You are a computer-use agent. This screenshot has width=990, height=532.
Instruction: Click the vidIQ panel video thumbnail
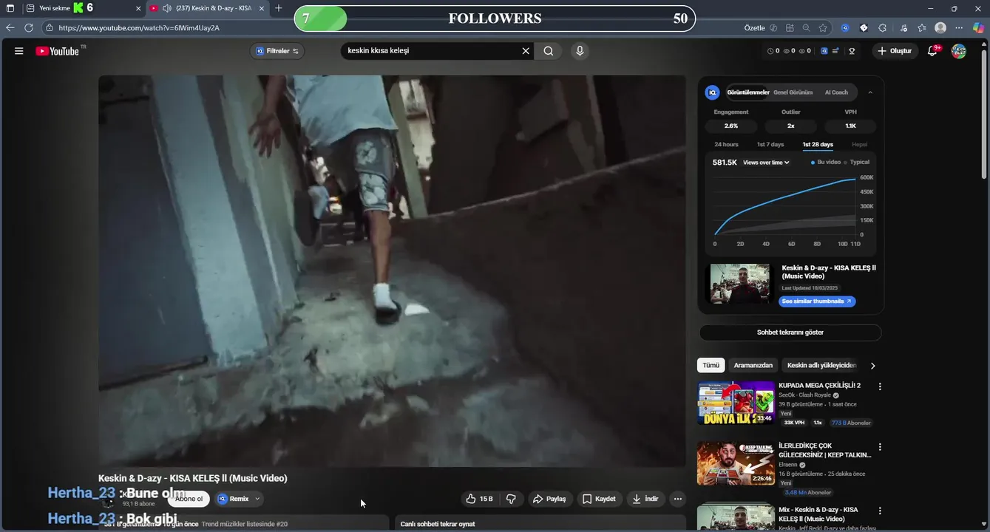click(x=739, y=284)
